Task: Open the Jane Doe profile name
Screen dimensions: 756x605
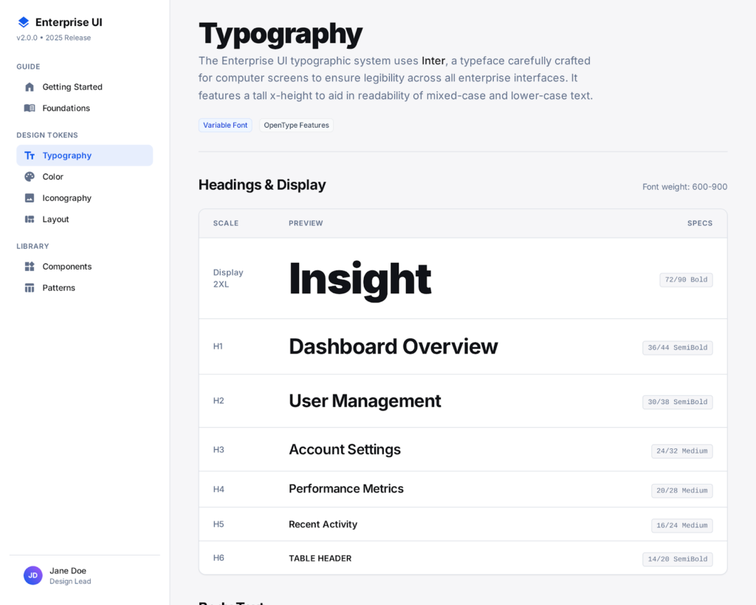Action: coord(68,570)
